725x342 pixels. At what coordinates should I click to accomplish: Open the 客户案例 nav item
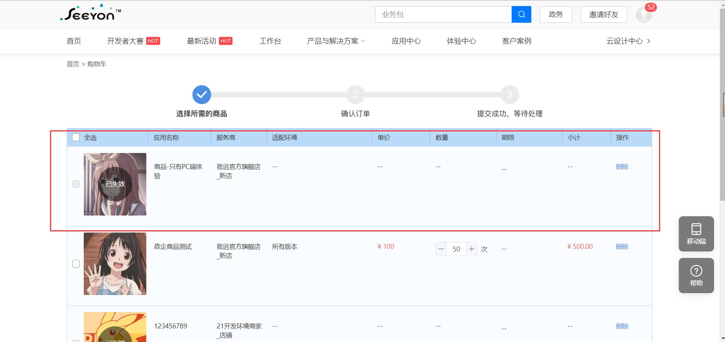pyautogui.click(x=517, y=41)
